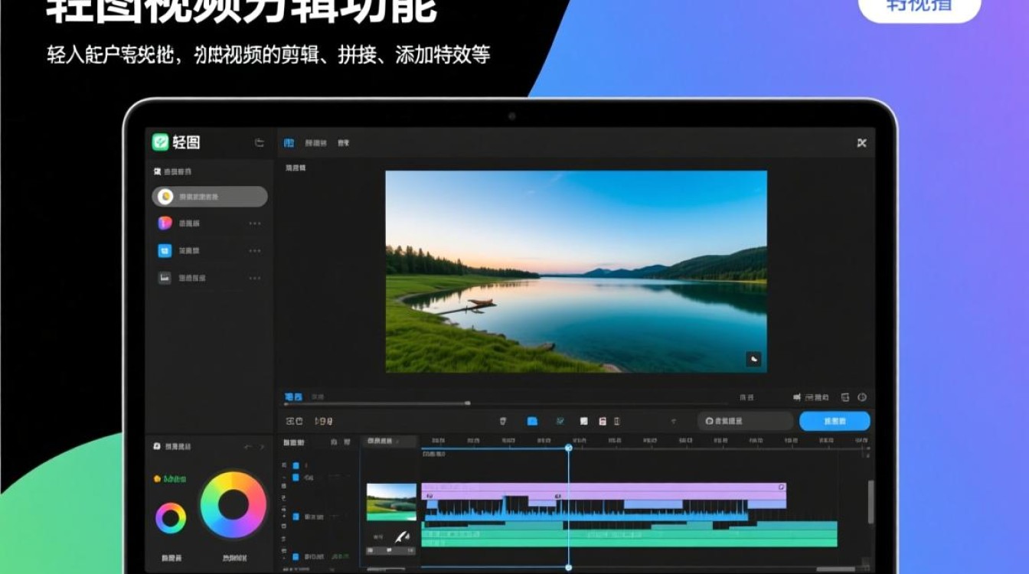Click inside the search field with magnifier icon
1029x574 pixels.
(745, 421)
